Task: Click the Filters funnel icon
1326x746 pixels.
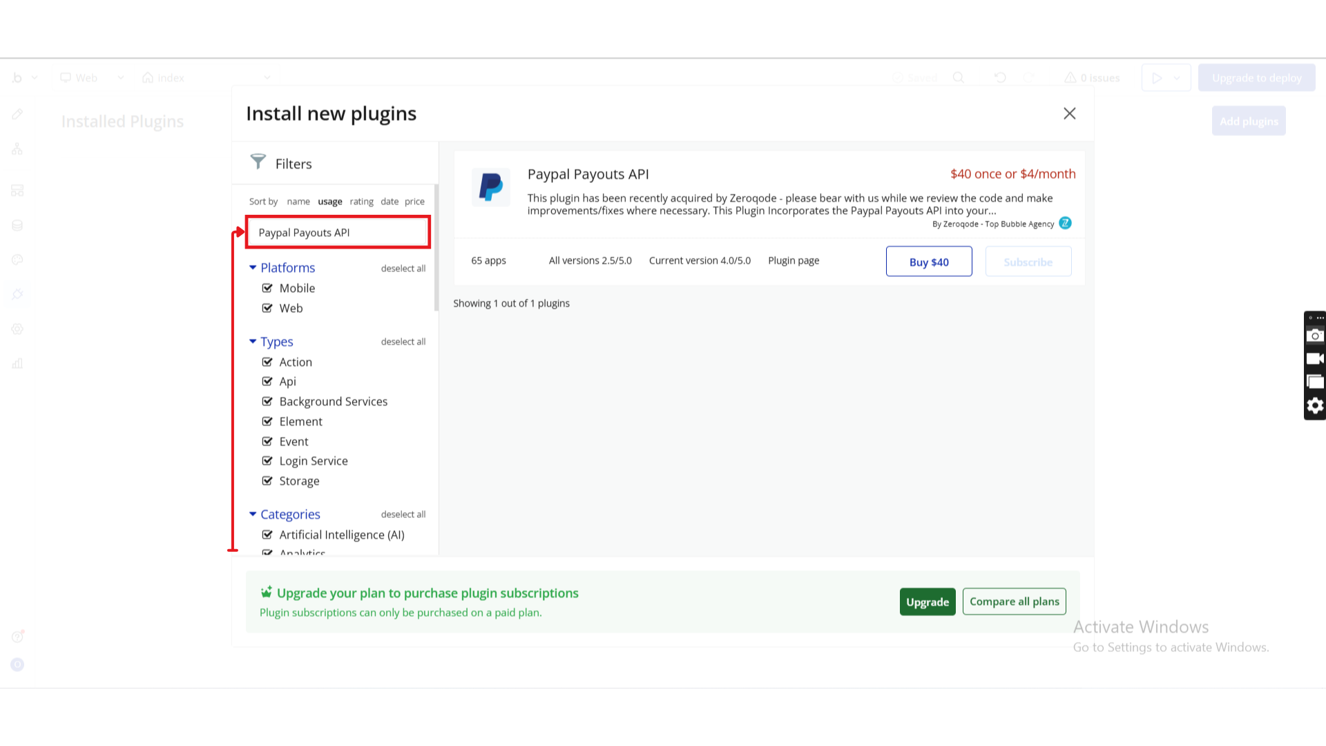Action: (x=258, y=162)
